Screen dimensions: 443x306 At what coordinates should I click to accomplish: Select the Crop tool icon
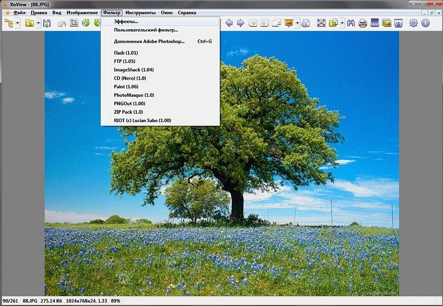(74, 23)
